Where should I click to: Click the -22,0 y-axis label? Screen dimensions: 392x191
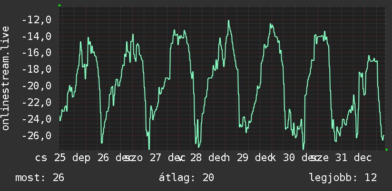pyautogui.click(x=37, y=103)
